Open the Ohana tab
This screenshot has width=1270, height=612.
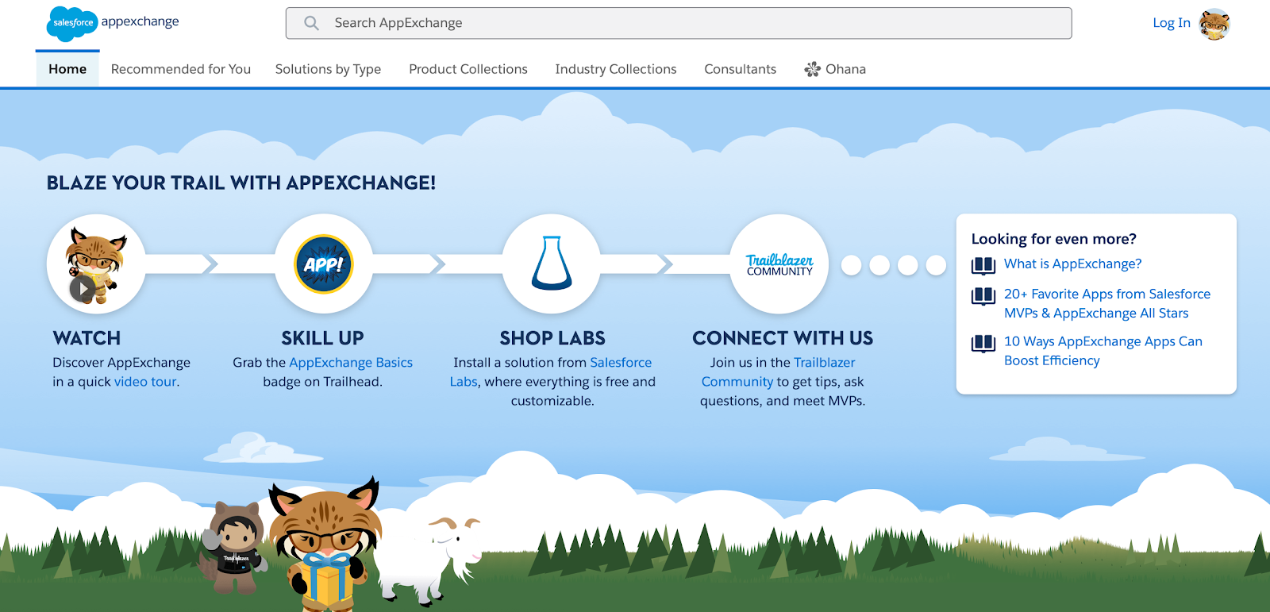click(835, 69)
